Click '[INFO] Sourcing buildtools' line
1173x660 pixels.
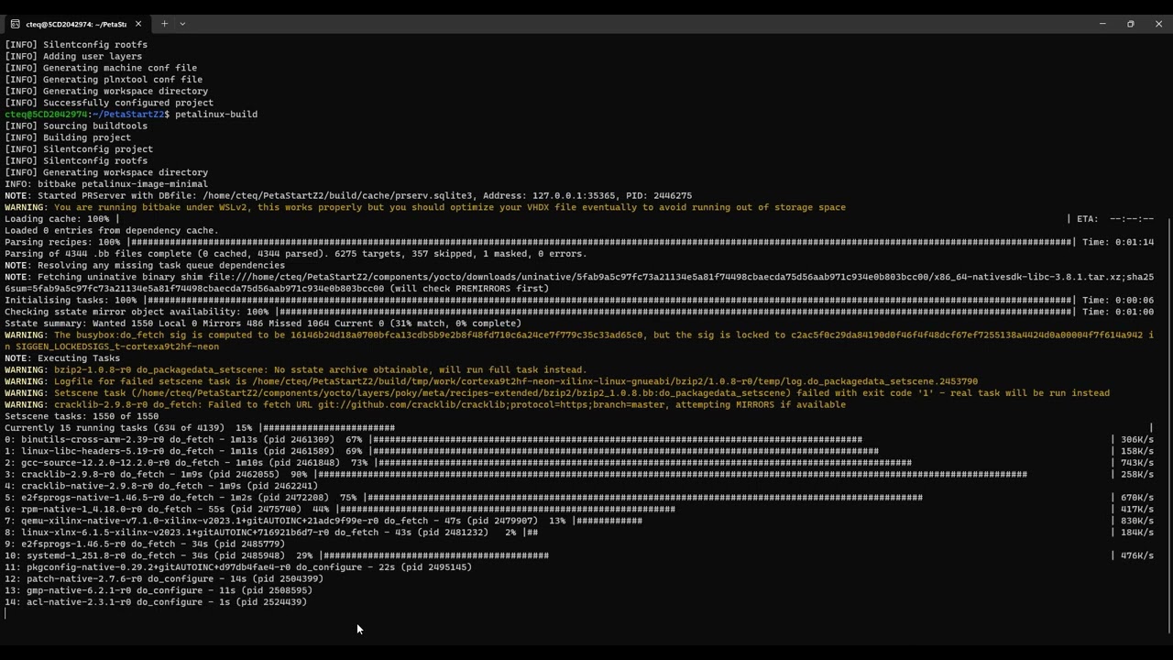tap(76, 126)
